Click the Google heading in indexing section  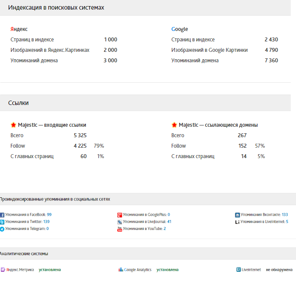coord(180,29)
